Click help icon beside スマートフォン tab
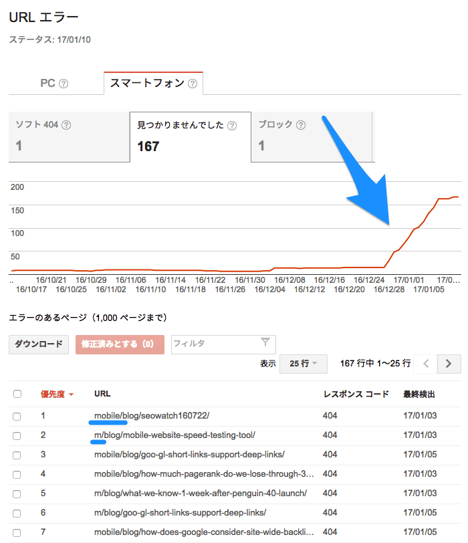The width and height of the screenshot is (468, 543). click(x=193, y=84)
